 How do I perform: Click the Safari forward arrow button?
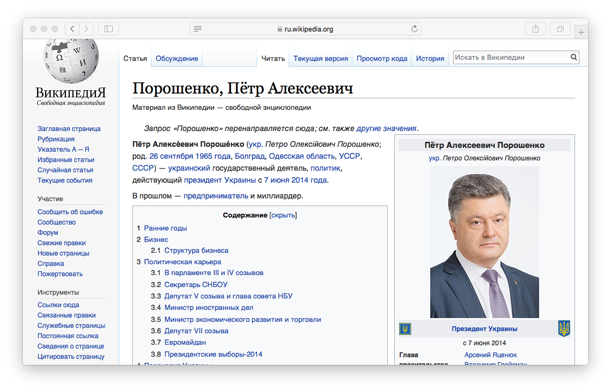[x=87, y=29]
